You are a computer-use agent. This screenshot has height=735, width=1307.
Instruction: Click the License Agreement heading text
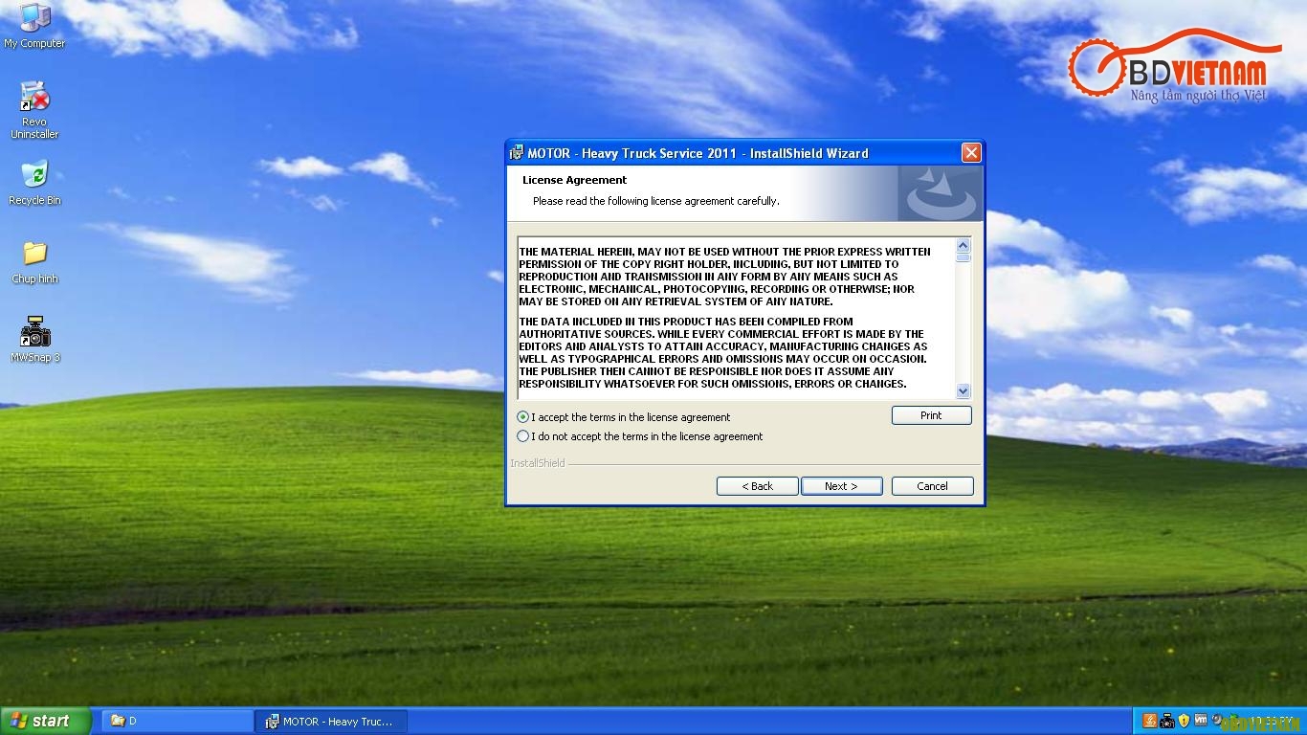(x=574, y=180)
